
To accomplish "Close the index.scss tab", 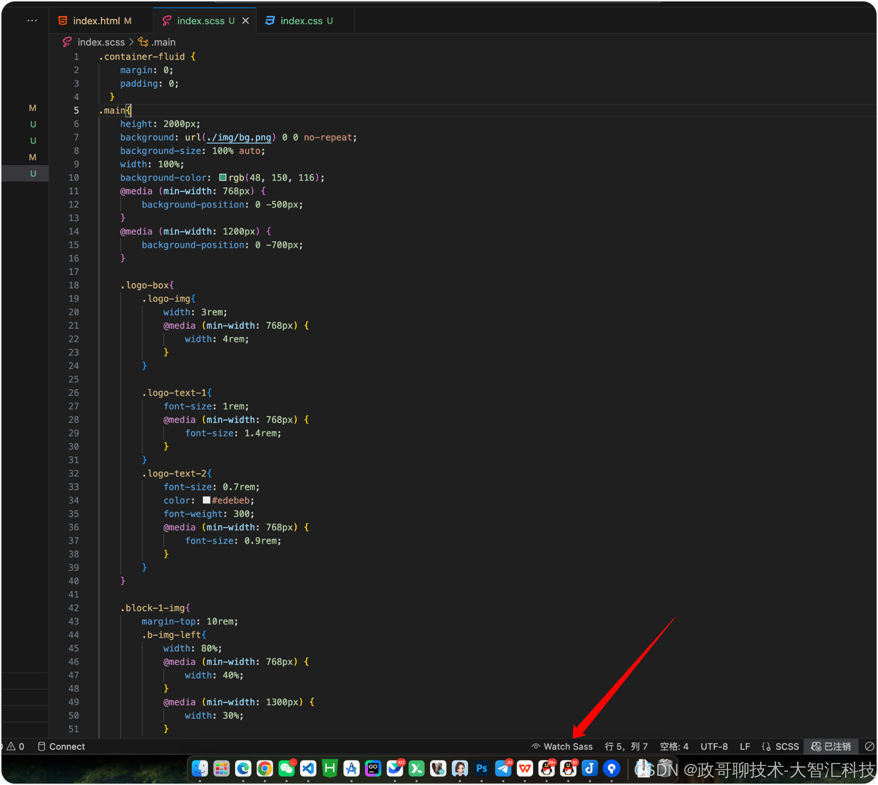I will (x=246, y=21).
